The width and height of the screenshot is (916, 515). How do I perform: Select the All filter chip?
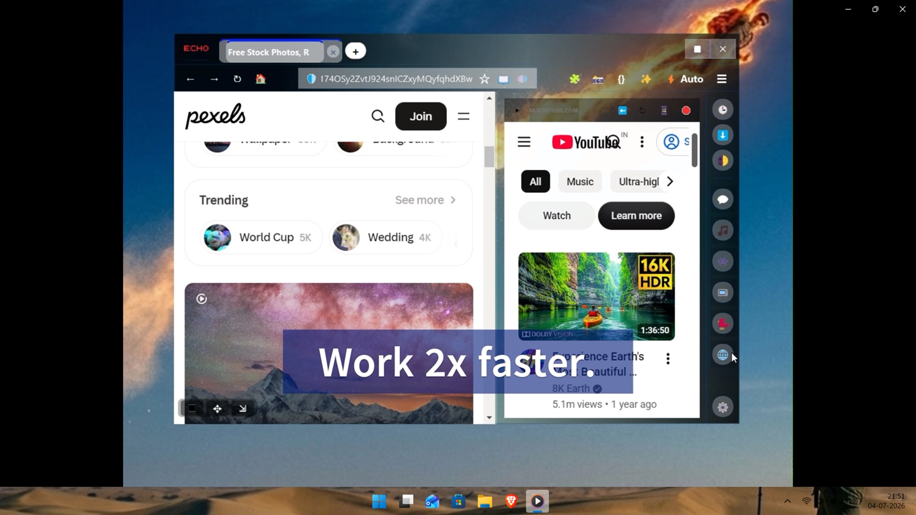[535, 182]
